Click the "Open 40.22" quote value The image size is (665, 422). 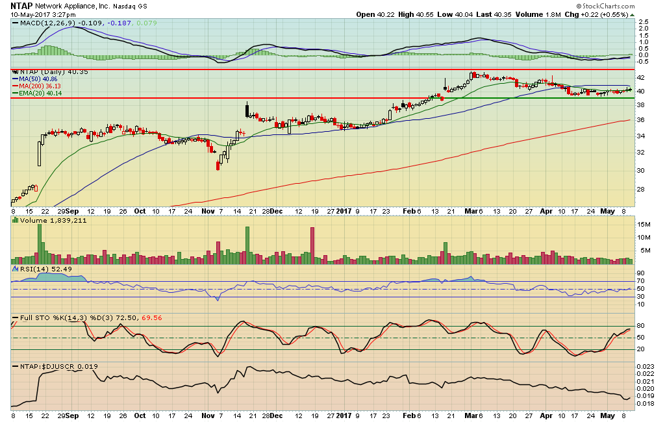(x=375, y=14)
